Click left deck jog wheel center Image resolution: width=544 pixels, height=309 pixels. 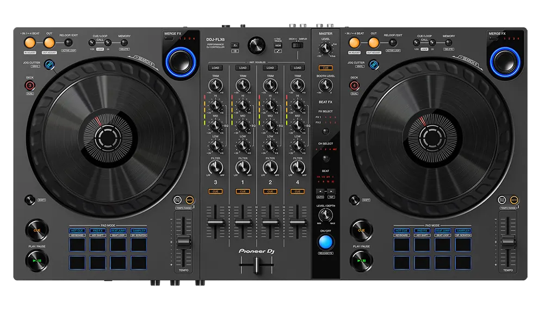108,138
